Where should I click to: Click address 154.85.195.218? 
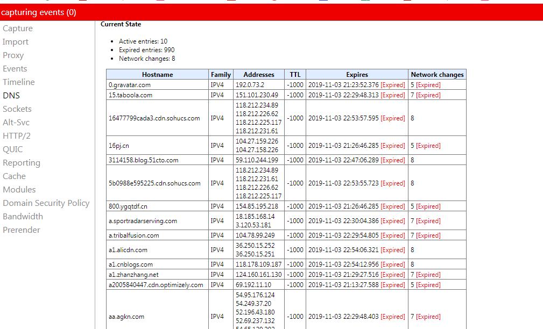pos(257,206)
